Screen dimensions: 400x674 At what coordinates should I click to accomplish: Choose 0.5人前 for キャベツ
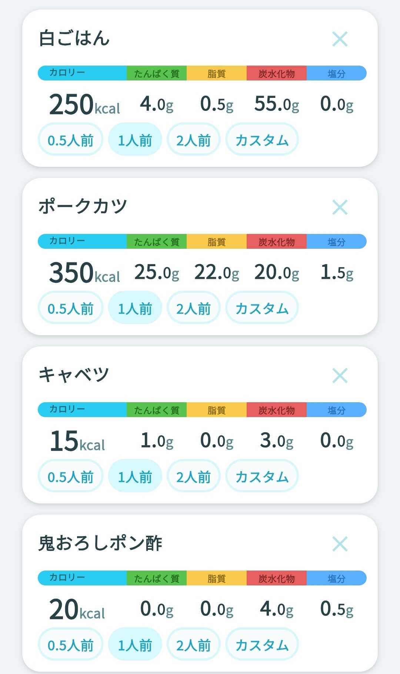[70, 476]
